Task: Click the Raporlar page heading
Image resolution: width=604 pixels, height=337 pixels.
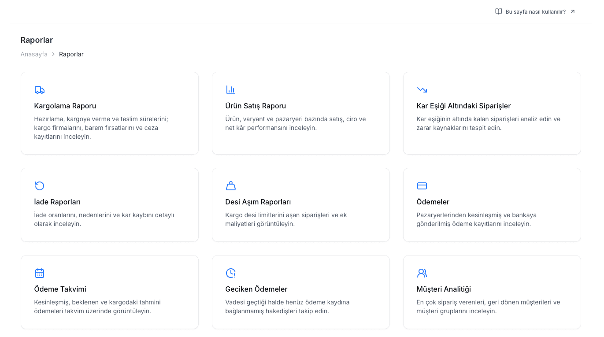Action: (37, 40)
